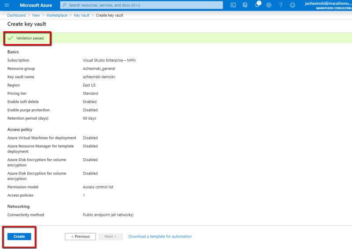Click the Next button

(x=110, y=237)
